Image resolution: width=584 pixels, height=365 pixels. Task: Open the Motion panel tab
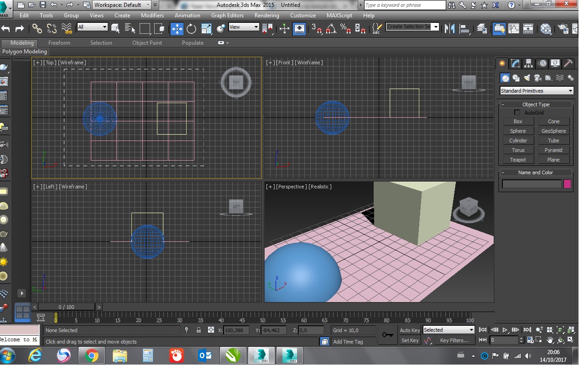coord(542,63)
